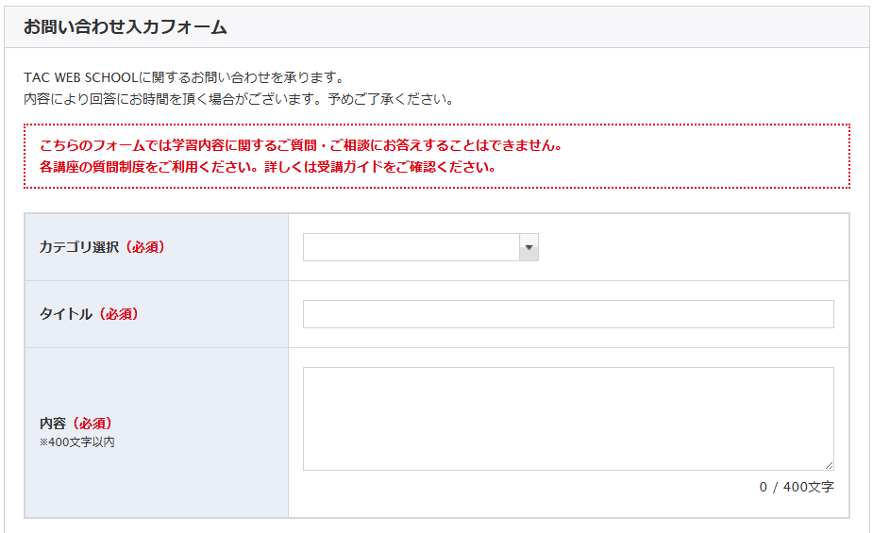Click the カテゴリ選択 field label

tap(79, 247)
